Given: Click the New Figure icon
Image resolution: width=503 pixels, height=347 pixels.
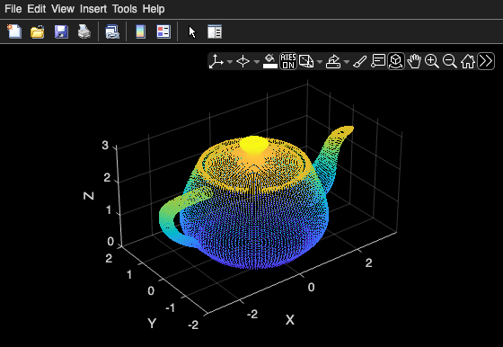Looking at the screenshot, I should [14, 31].
